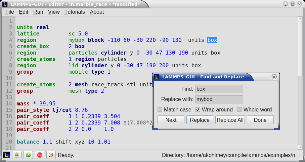Open the About menu
This screenshot has width=305, height=162.
point(97,12)
